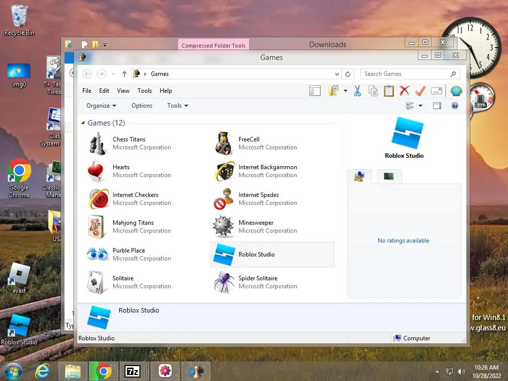
Task: Click the folder options toolbar icon
Action: pos(333,91)
